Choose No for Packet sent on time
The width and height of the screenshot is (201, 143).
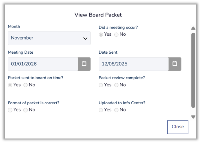click(x=25, y=85)
